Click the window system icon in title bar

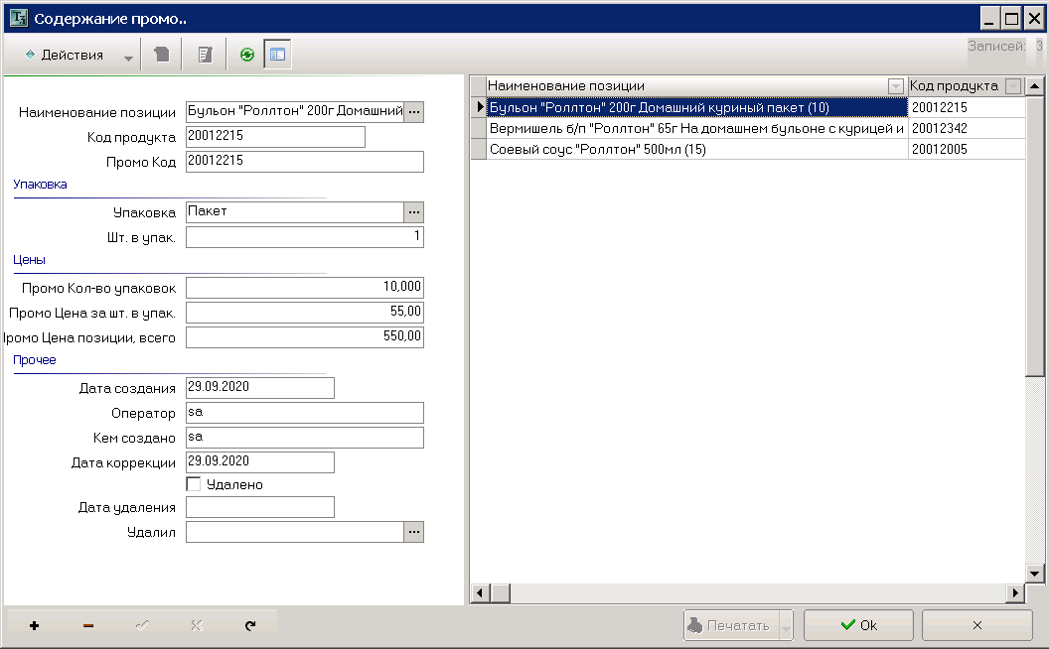pyautogui.click(x=19, y=18)
